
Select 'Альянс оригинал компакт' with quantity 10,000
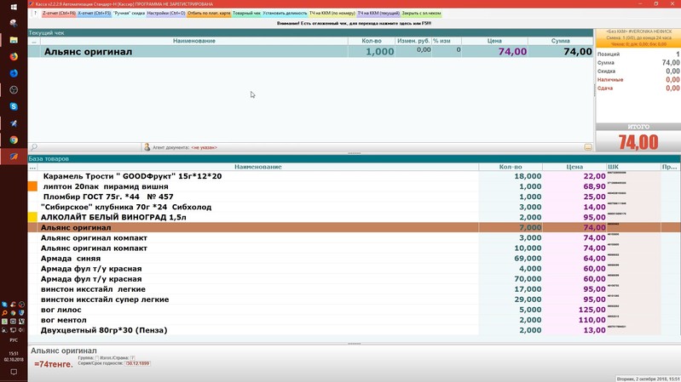coord(354,248)
